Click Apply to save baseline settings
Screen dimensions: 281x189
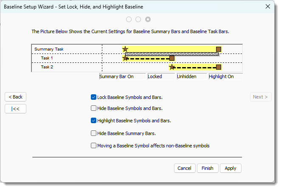tap(230, 168)
